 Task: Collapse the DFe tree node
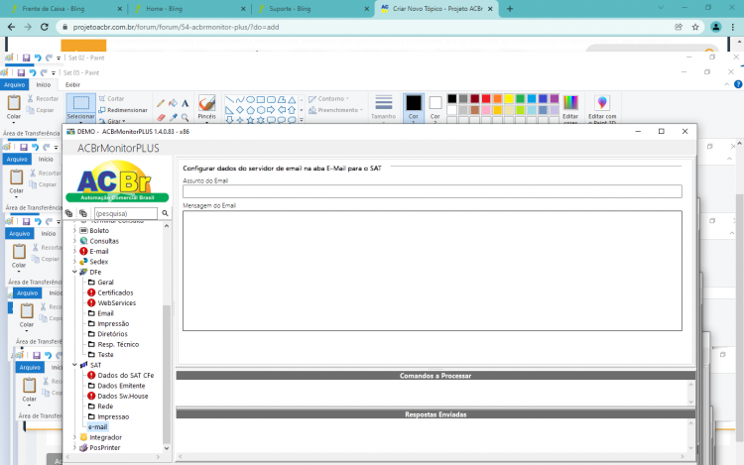(74, 272)
